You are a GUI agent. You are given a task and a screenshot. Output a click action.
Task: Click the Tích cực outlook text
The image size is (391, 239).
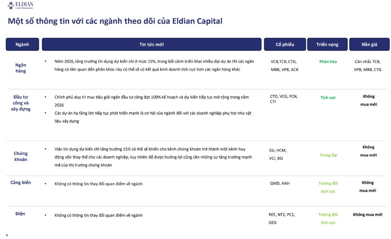click(328, 97)
